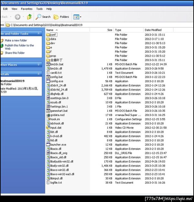This screenshot has width=194, height=202.
Task: Click the Share this folder link
Action: coord(15,53)
